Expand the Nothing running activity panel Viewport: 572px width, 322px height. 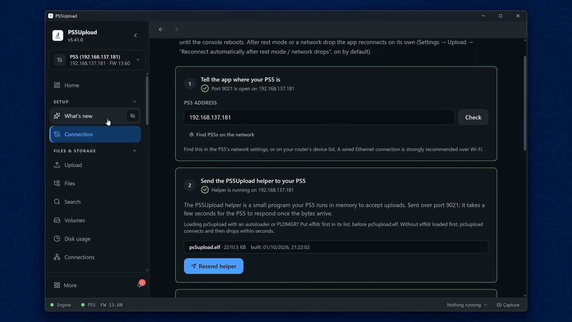tap(467, 305)
